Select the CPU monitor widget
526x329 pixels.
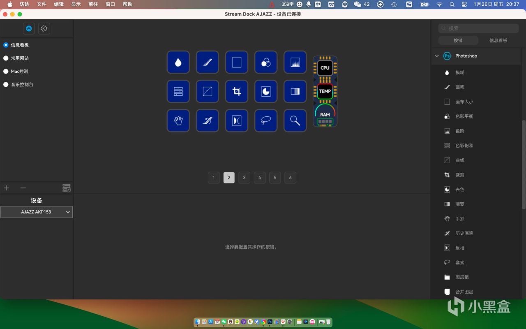[325, 68]
